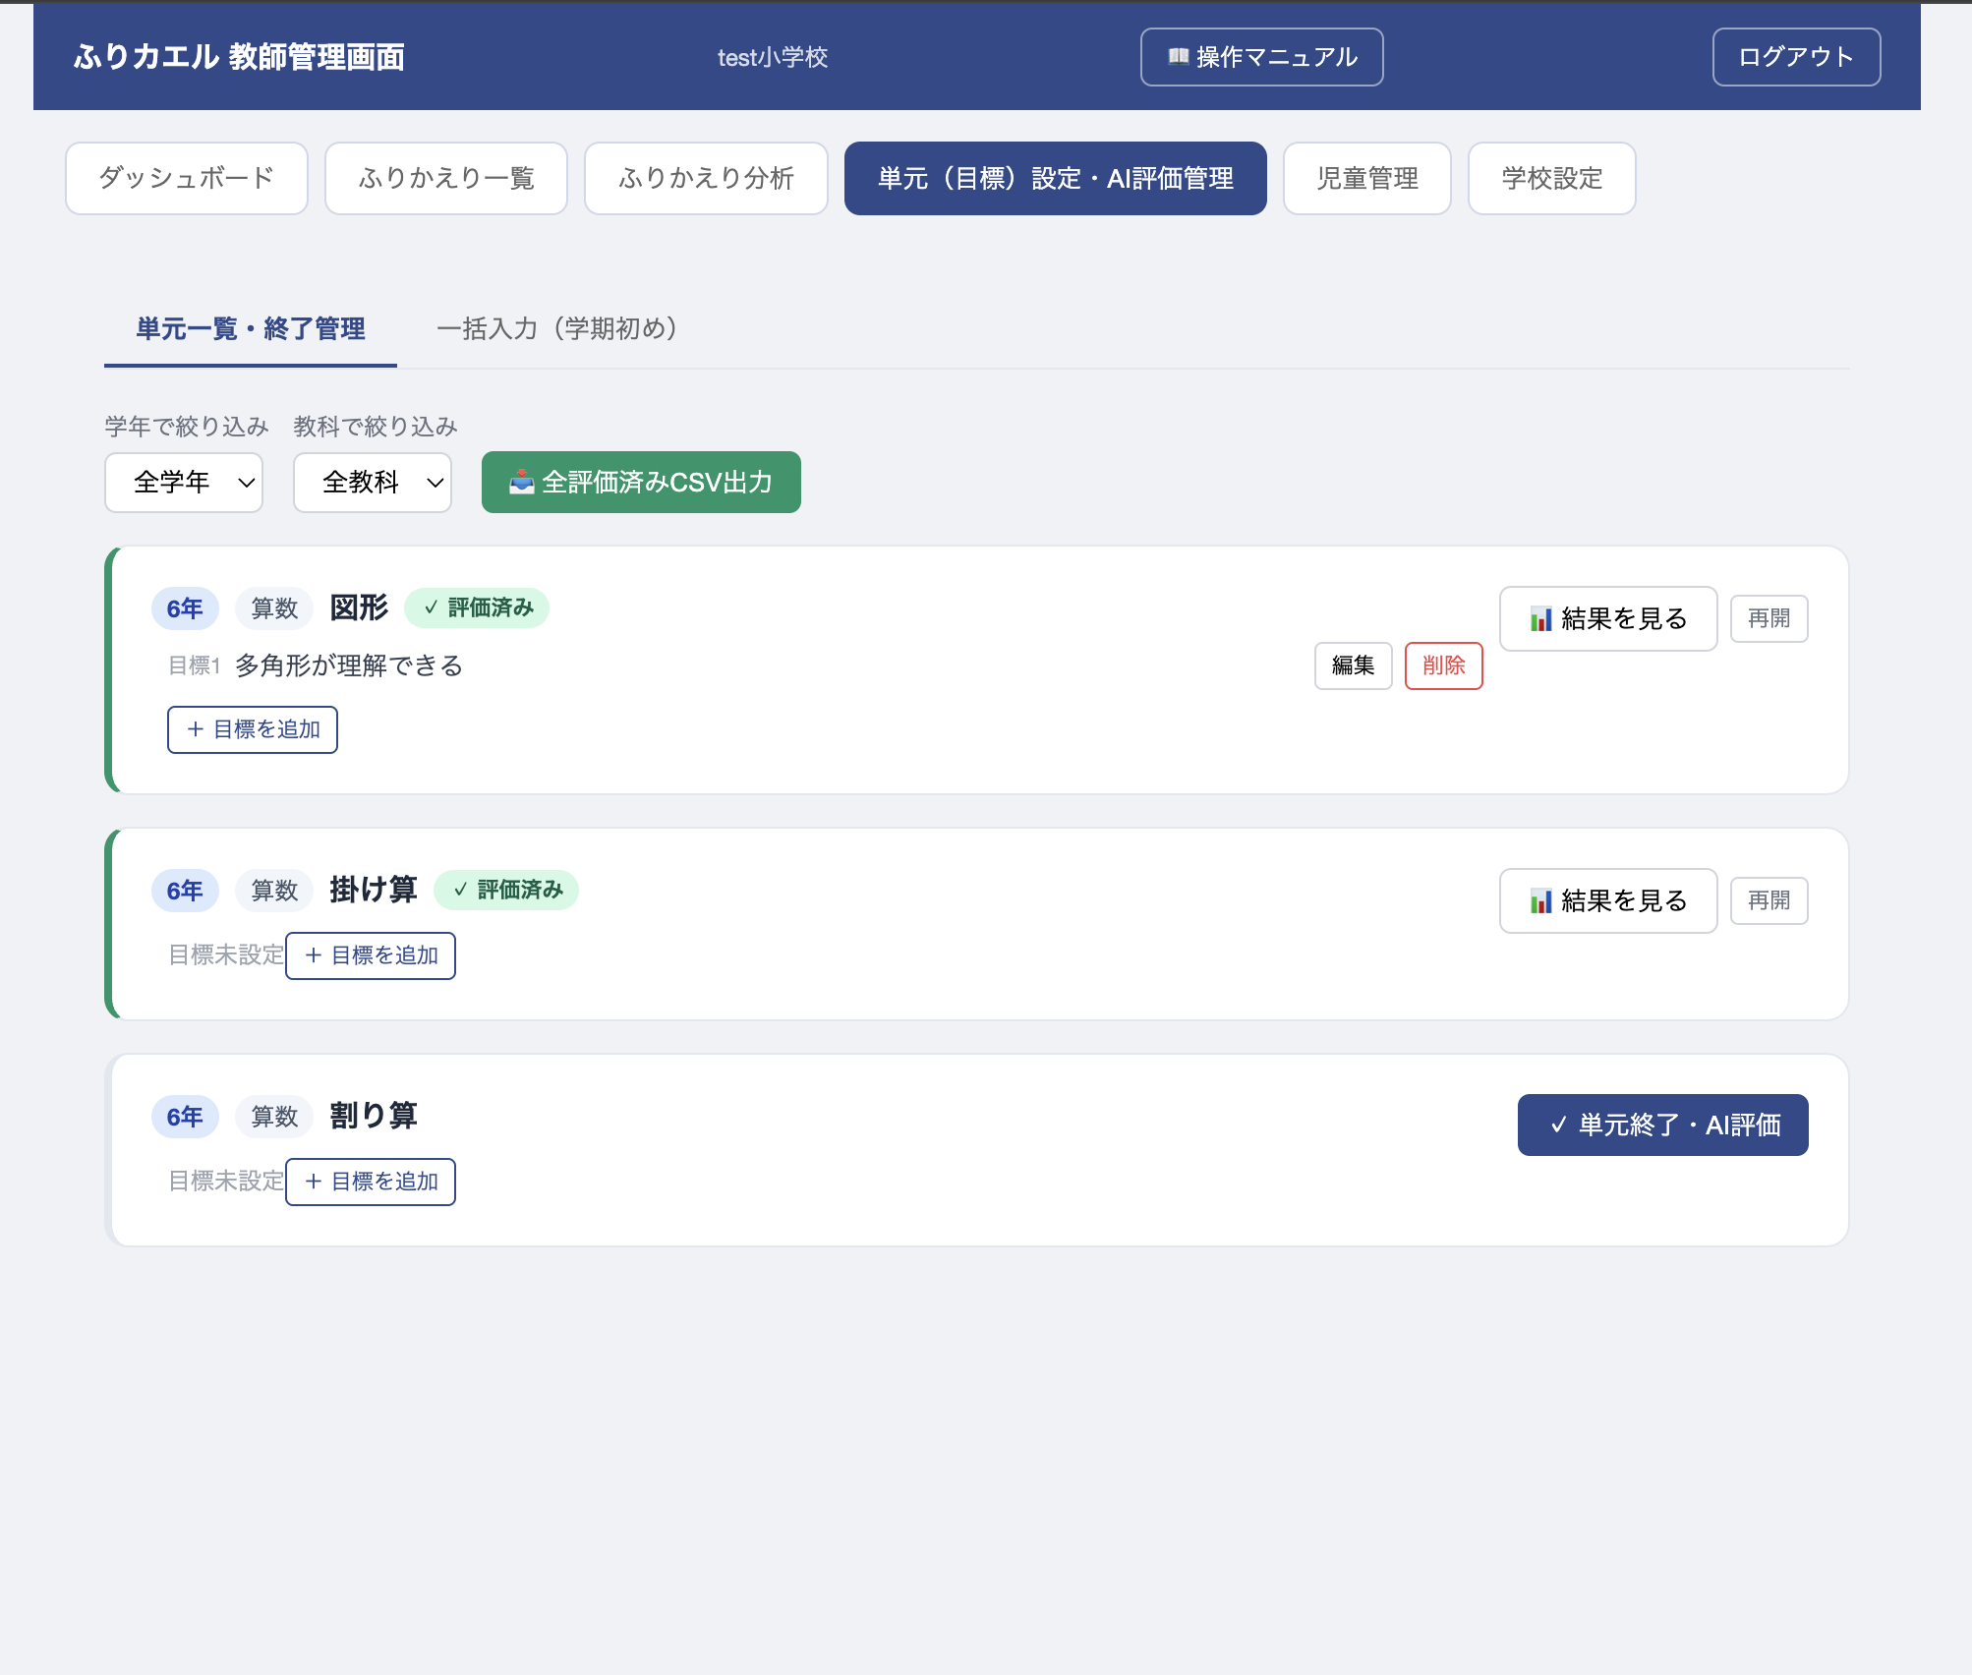Delete the 多角形が理解できる goal via 削除
This screenshot has height=1675, width=1972.
pos(1443,665)
